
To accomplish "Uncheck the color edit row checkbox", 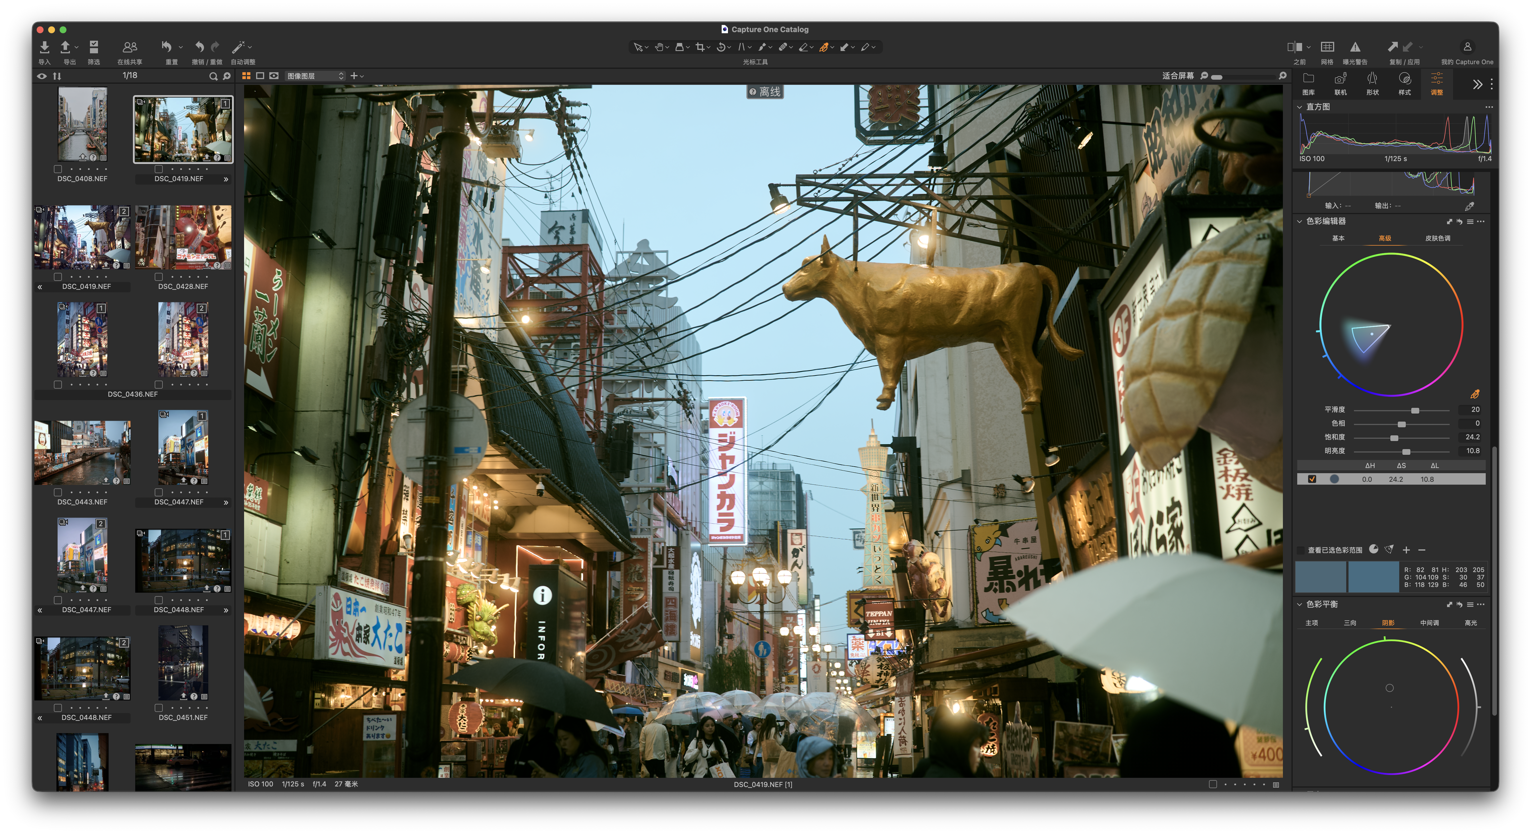I will click(x=1312, y=479).
